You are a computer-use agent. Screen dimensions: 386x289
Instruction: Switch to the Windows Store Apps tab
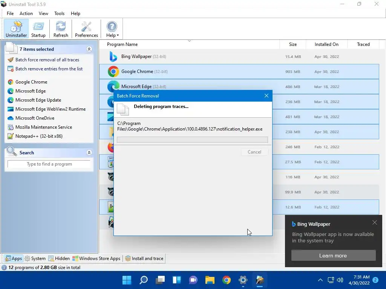click(x=96, y=258)
